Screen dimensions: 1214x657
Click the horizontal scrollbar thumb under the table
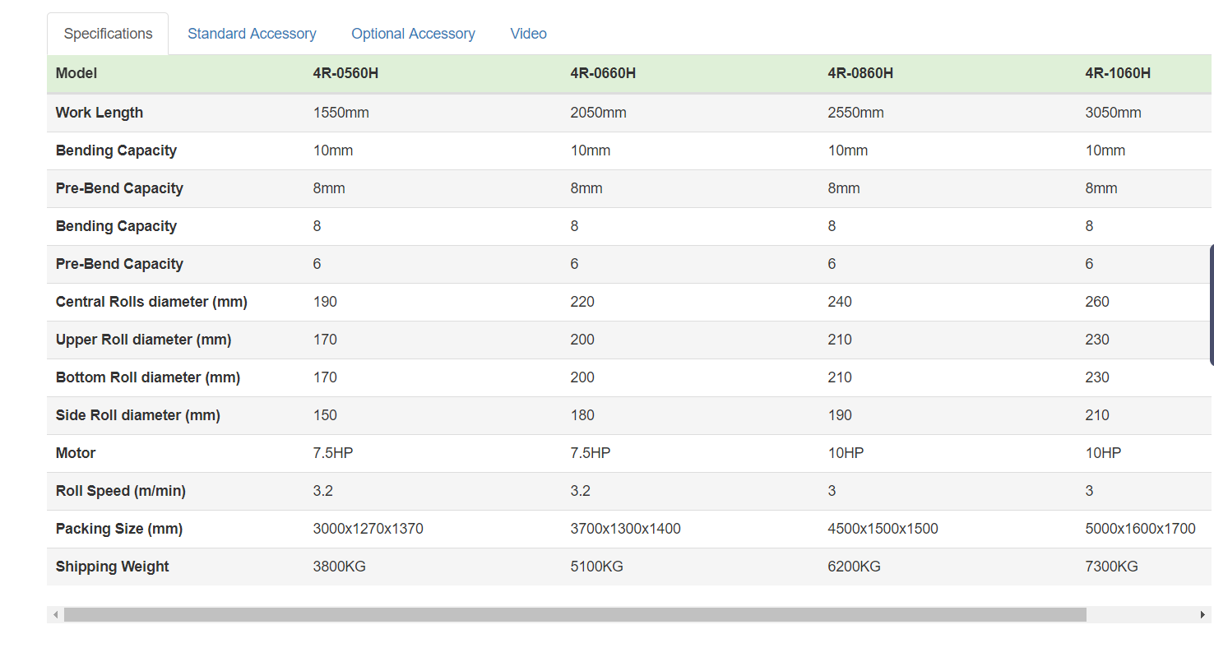[574, 614]
